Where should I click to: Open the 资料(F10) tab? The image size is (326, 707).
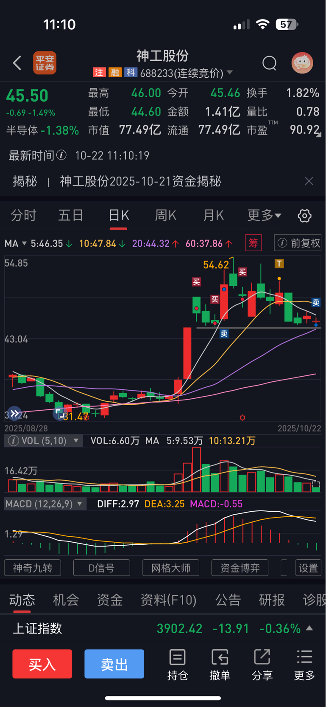[x=169, y=600]
